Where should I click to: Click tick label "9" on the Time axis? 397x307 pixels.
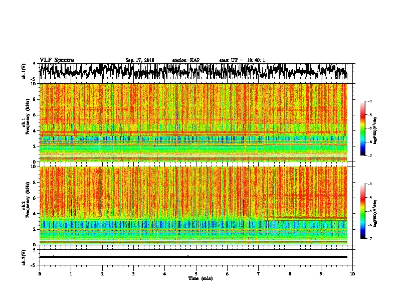pos(321,274)
